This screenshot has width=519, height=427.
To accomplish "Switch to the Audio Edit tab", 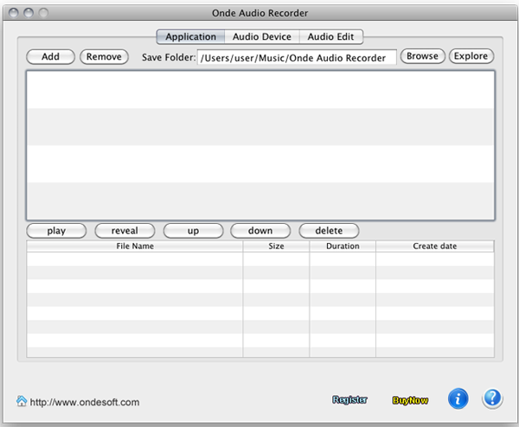I will (x=331, y=37).
